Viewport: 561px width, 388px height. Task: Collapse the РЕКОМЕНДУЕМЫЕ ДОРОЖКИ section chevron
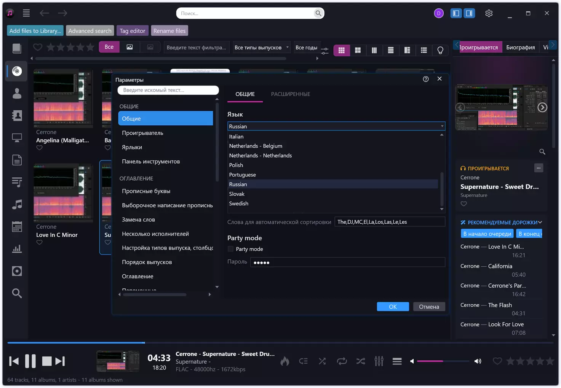[x=540, y=223]
